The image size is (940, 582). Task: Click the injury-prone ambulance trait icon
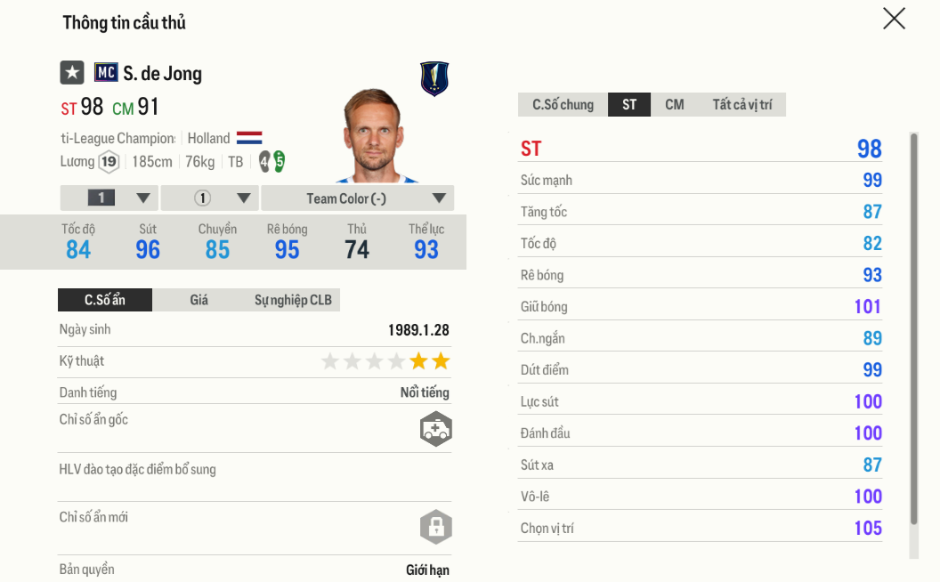click(435, 429)
